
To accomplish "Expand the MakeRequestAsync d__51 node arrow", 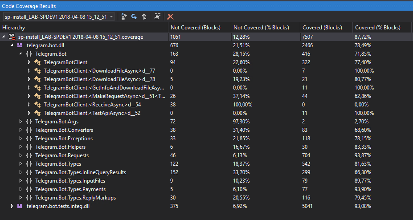I will pos(29,96).
